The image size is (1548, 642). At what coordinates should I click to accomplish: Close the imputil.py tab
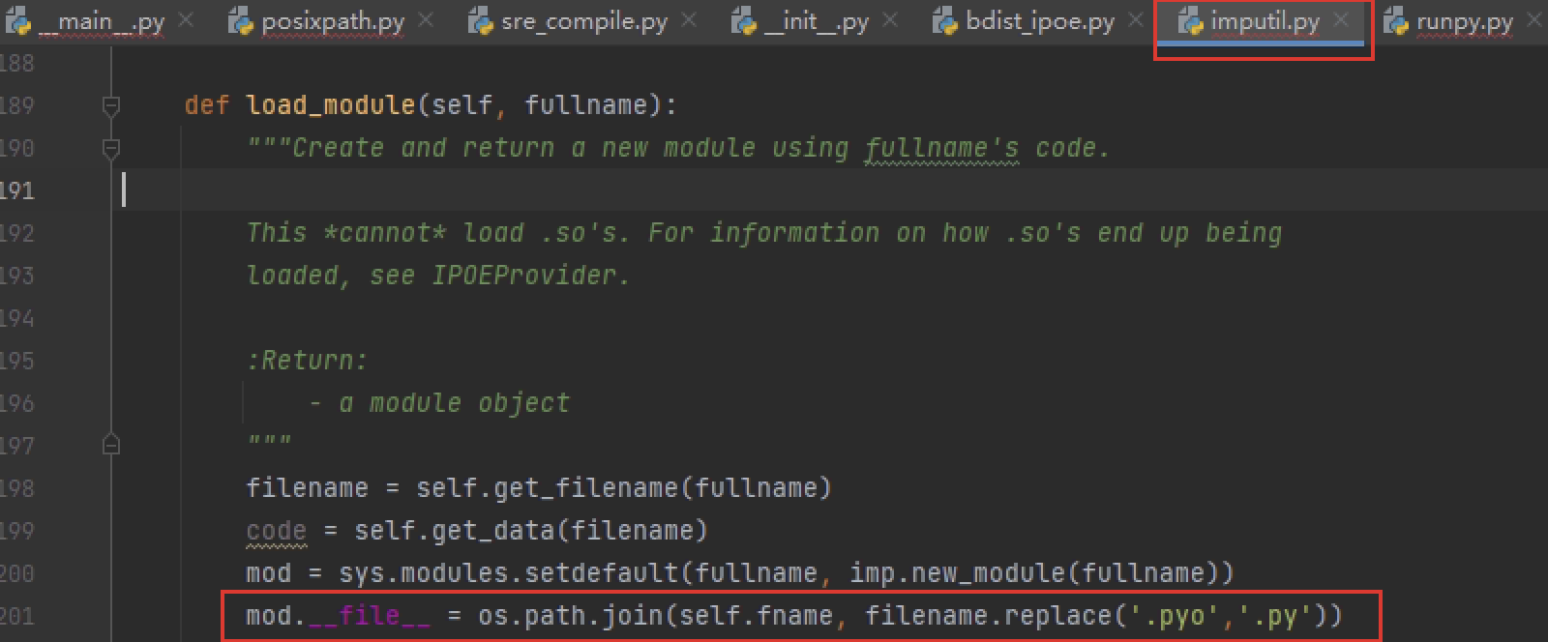click(1341, 19)
